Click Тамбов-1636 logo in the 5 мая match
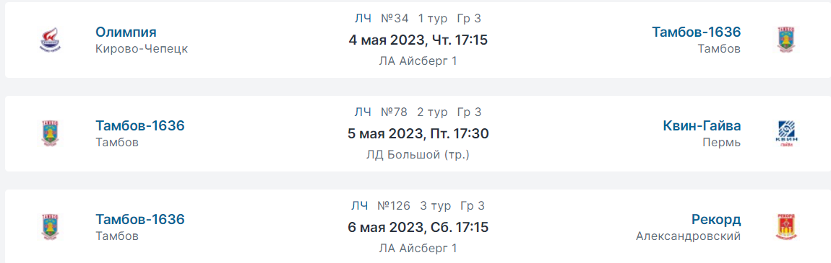Image resolution: width=831 pixels, height=263 pixels. coord(51,133)
